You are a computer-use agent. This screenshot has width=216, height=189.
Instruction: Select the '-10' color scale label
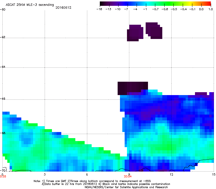[118, 9]
